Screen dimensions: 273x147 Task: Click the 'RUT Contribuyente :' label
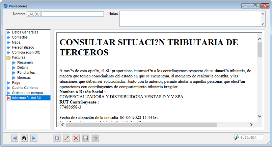click(79, 102)
